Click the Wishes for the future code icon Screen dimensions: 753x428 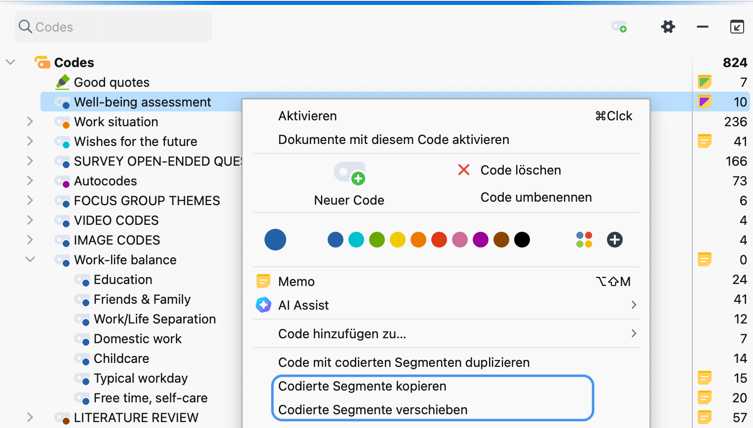pos(63,142)
